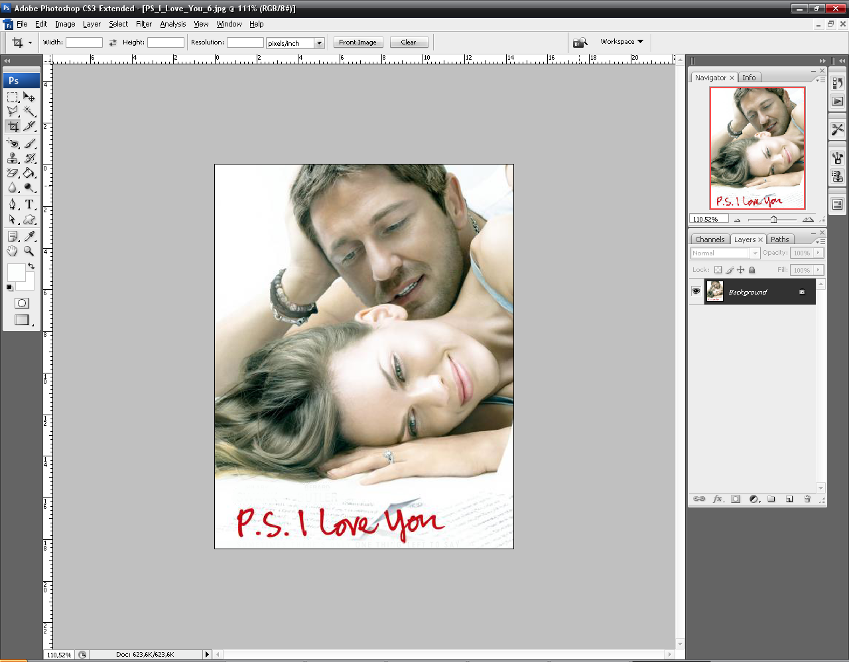This screenshot has width=849, height=662.
Task: Select the History Brush tool
Action: point(29,158)
